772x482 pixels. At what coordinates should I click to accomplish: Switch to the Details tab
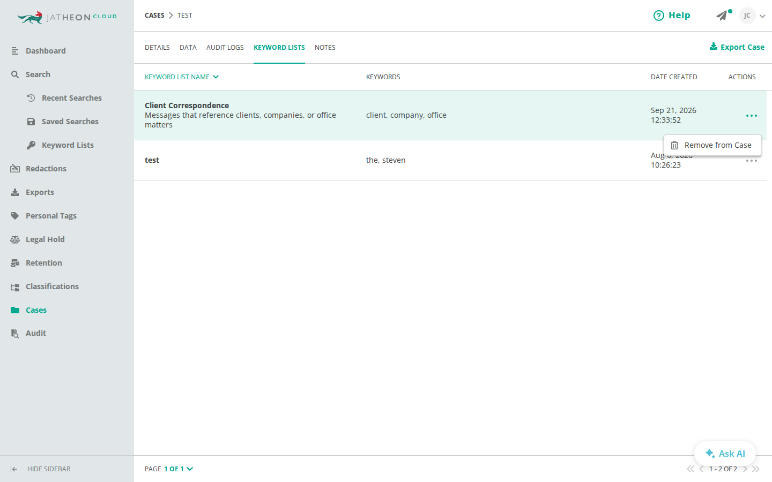(157, 48)
